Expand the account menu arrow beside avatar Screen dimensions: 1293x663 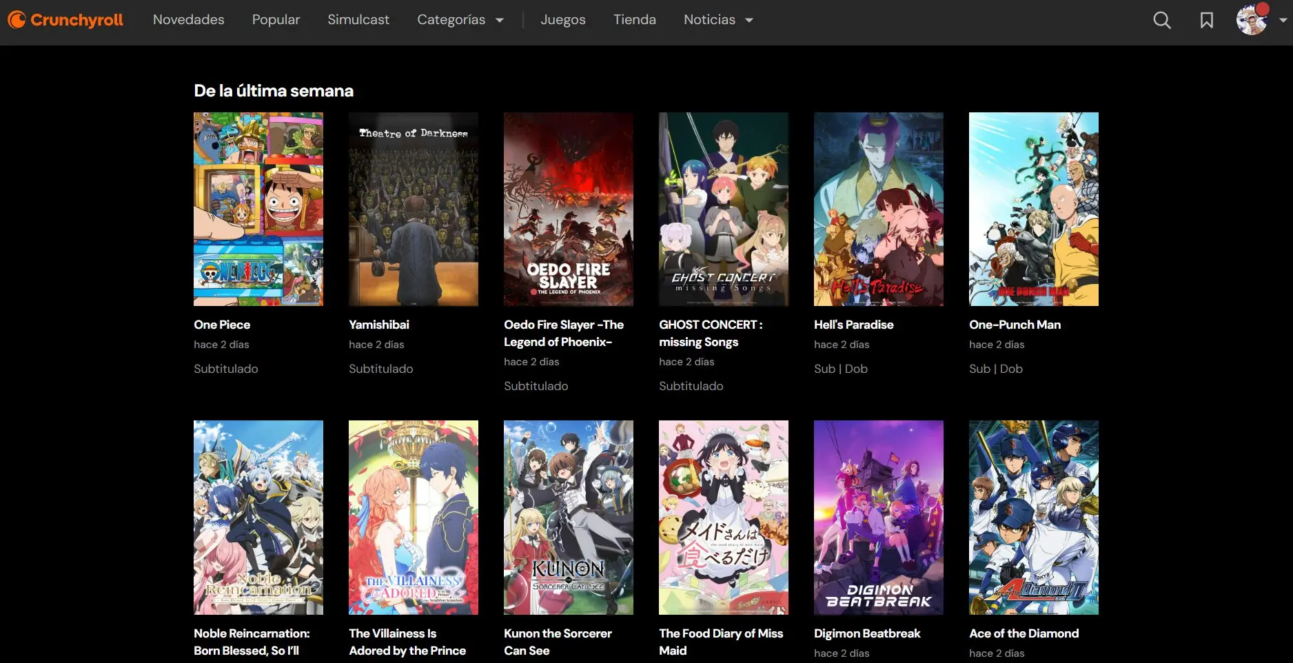(1283, 21)
